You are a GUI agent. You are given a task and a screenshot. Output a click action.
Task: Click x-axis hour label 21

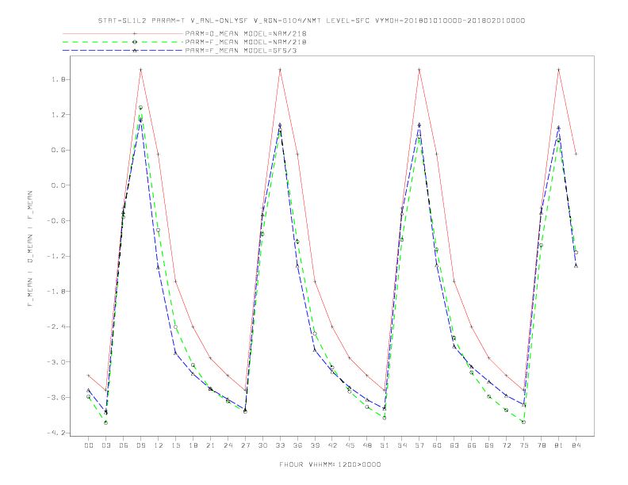(210, 445)
